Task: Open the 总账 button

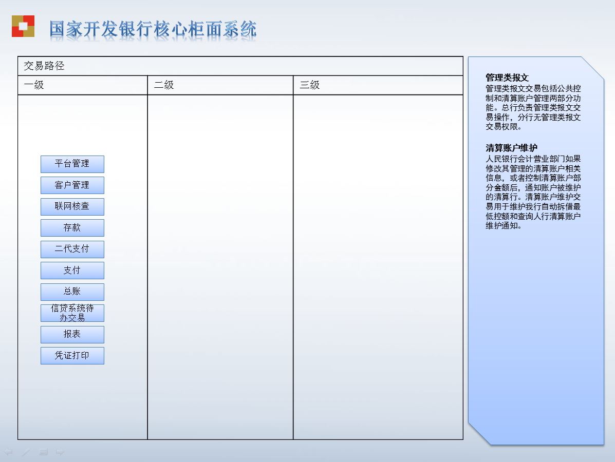Action: point(72,292)
